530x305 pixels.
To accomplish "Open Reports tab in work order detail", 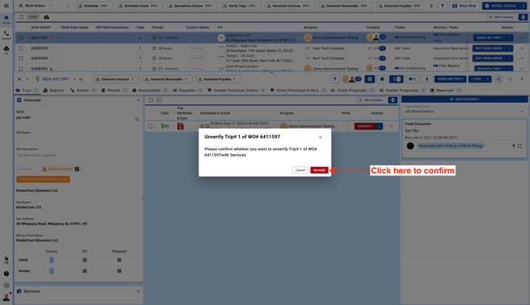I will pos(54,91).
